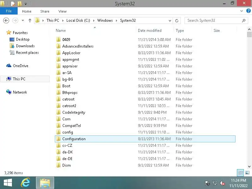Expand chevron before This PC breadcrumb

pos(43,20)
